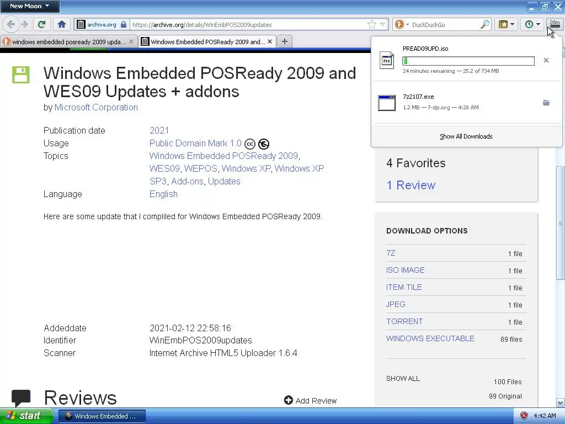Open the English language link
The image size is (565, 424).
[163, 194]
